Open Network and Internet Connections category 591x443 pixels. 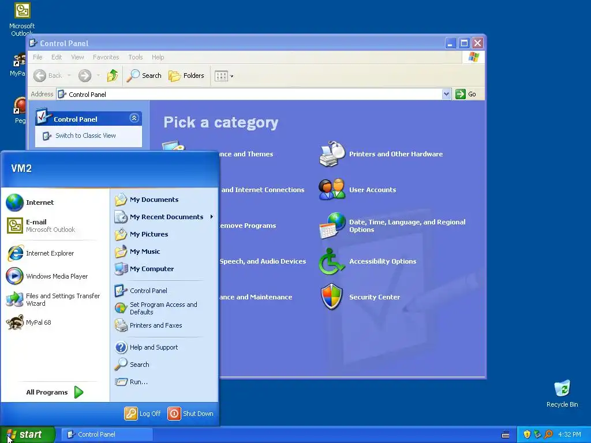(263, 189)
